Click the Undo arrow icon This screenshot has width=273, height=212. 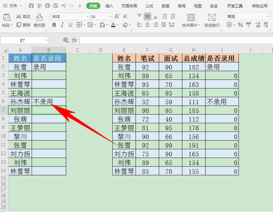[x=63, y=6]
